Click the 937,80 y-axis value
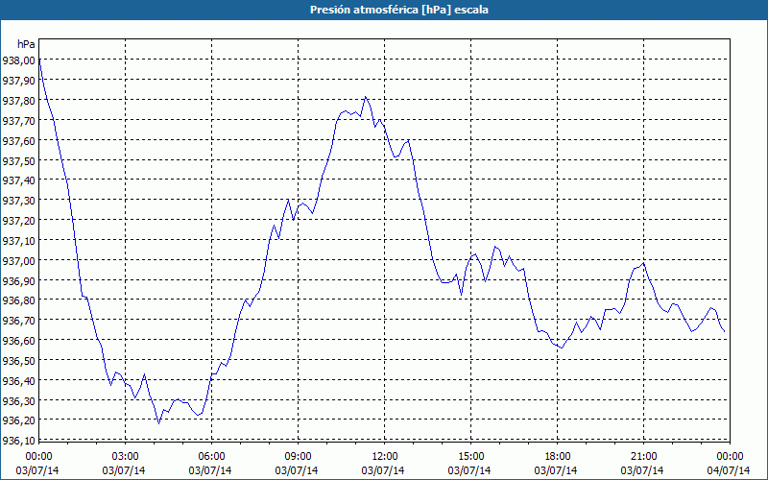 [18, 101]
